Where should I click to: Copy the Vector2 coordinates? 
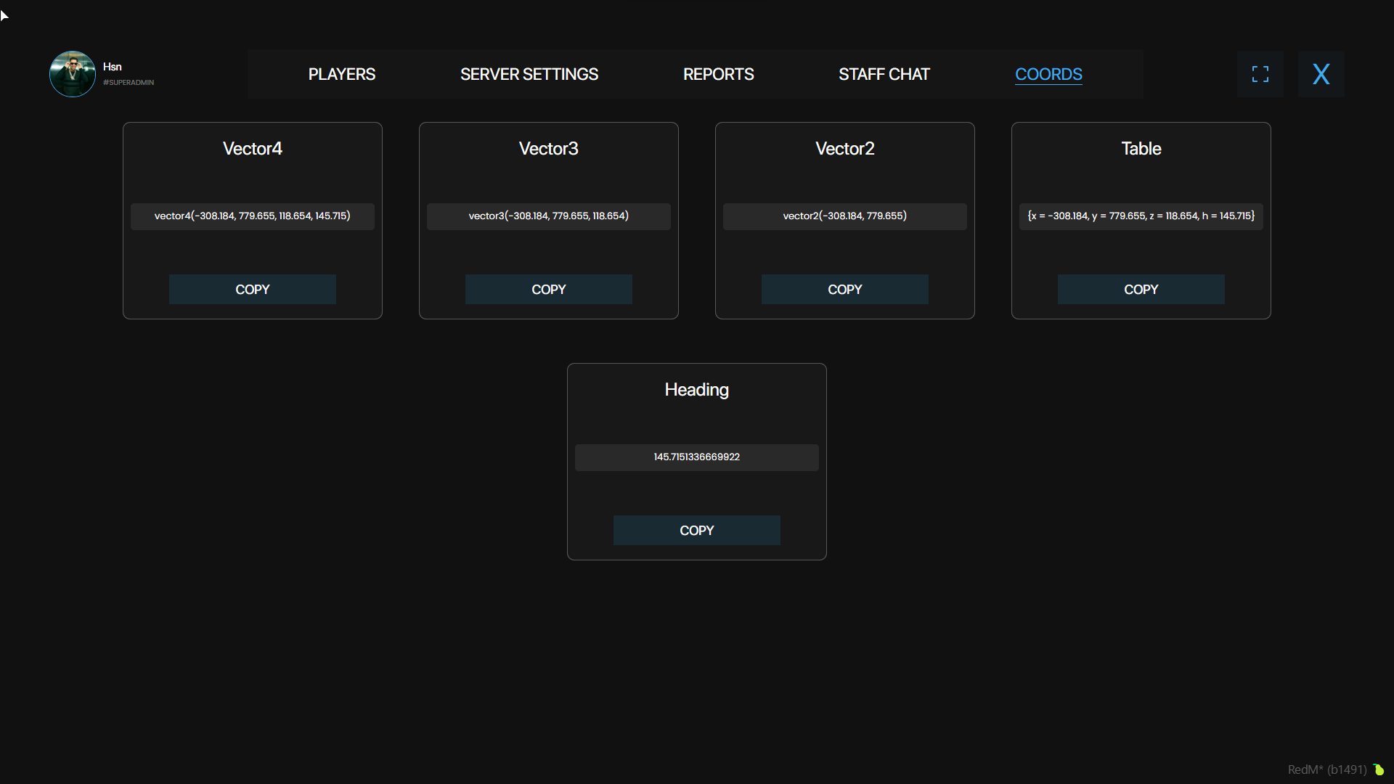pos(844,289)
